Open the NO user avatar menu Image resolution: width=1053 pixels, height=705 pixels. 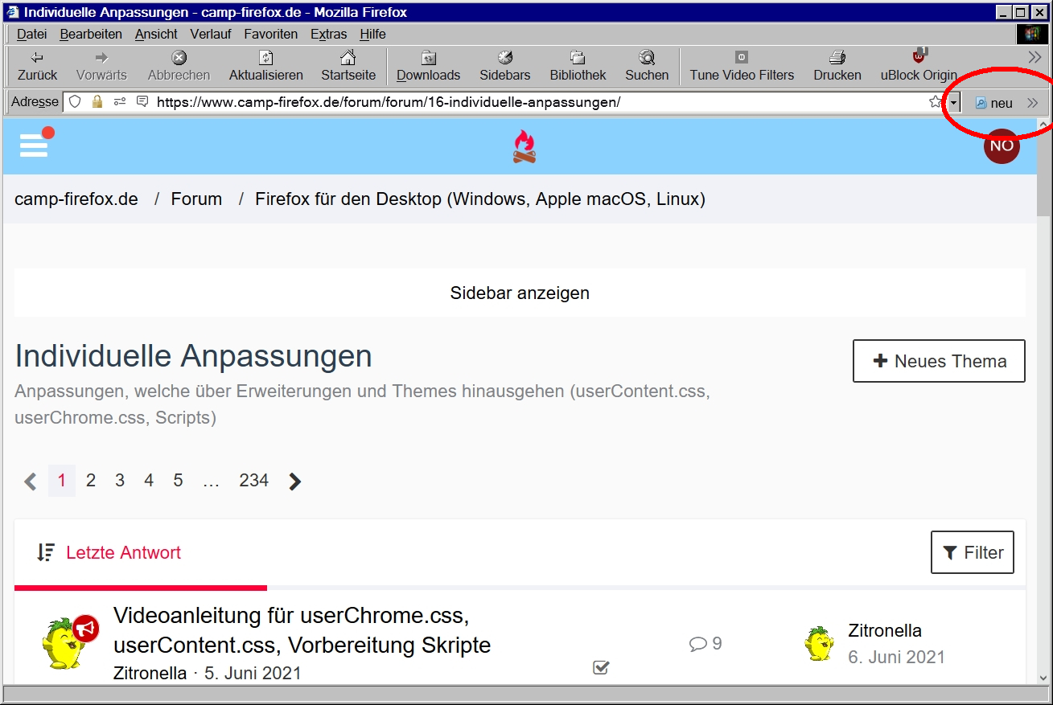click(x=1002, y=146)
